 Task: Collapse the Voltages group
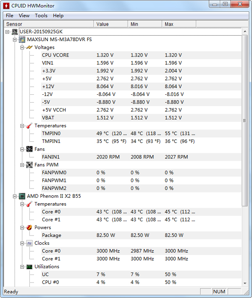tap(22, 47)
